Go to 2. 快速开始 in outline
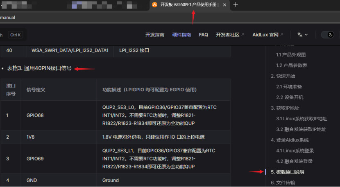340x187 pixels. 283,76
